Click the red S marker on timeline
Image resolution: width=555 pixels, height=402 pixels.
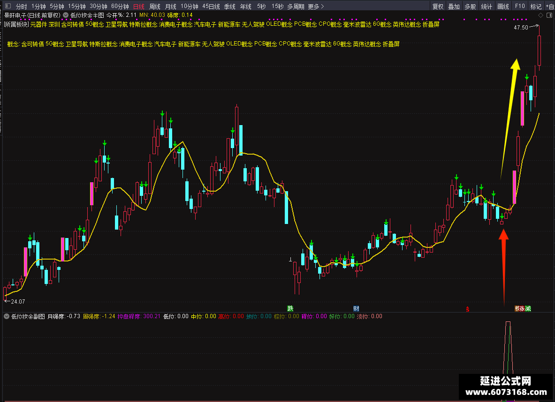(468, 309)
